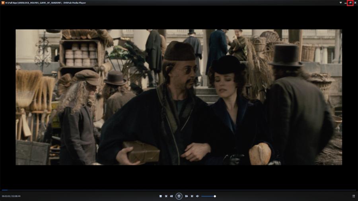Click the title bar file path text
The height and width of the screenshot is (201, 358).
tap(32, 3)
